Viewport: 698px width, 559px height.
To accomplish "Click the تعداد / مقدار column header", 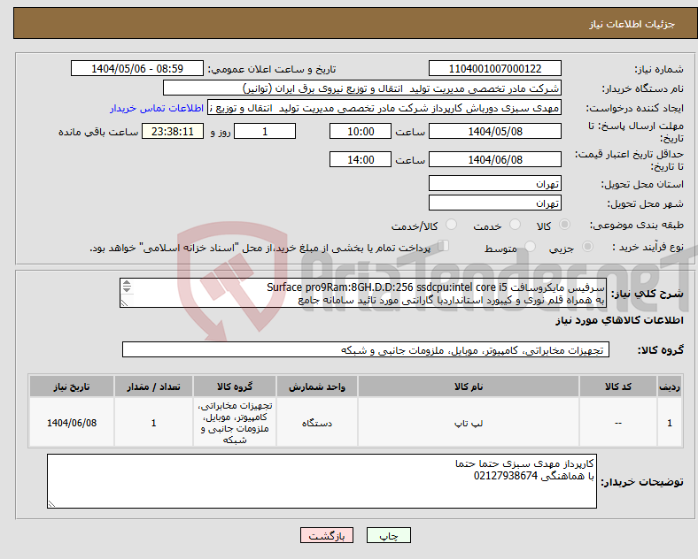I will pos(153,387).
